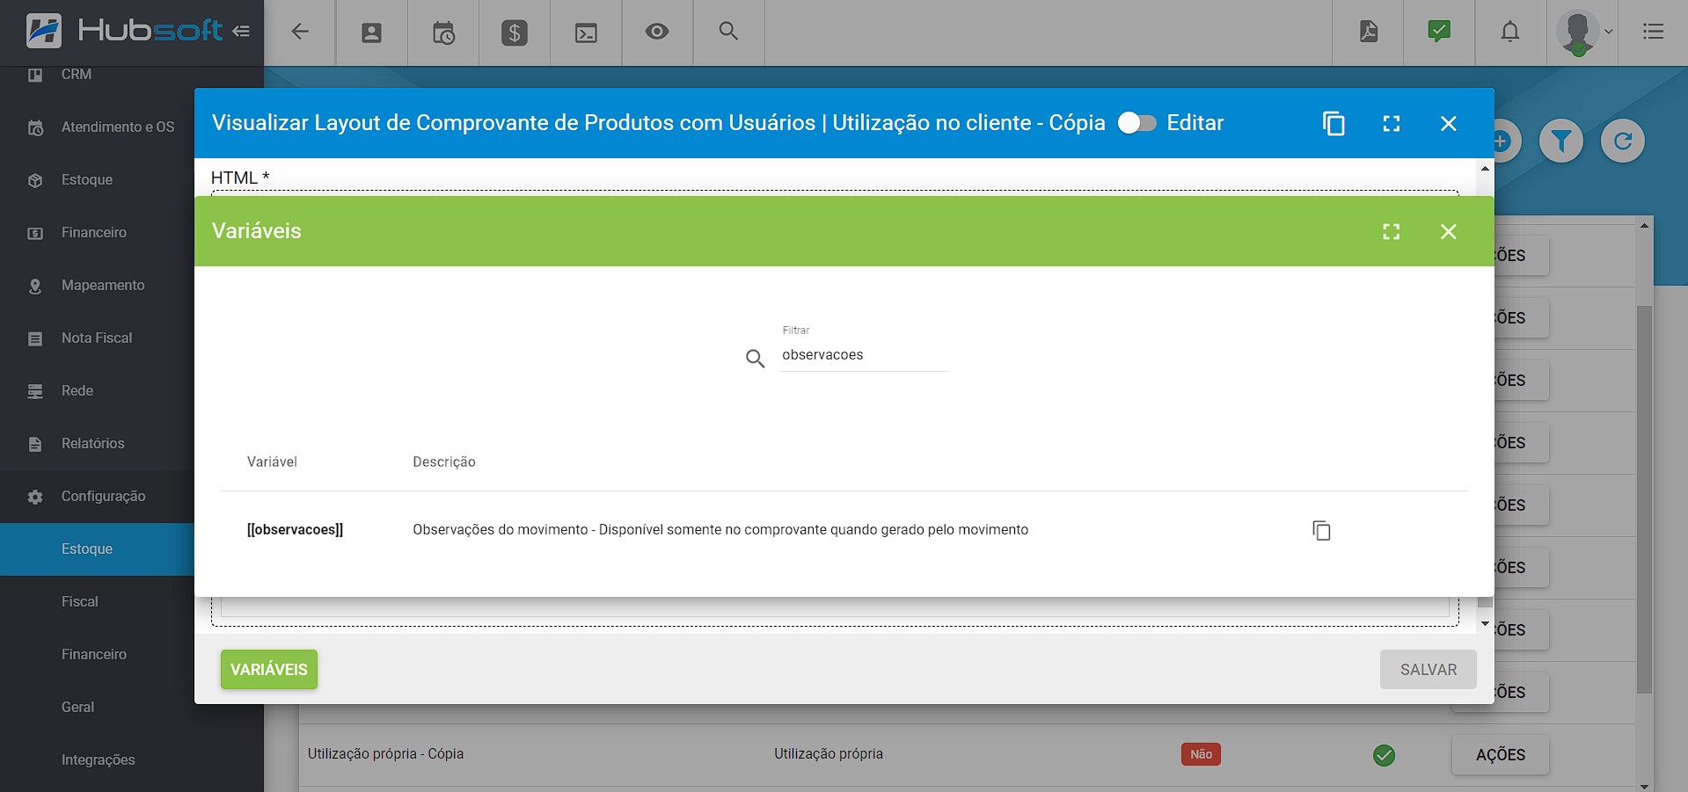
Task: Open the top Estoque sidebar menu
Action: 97,180
